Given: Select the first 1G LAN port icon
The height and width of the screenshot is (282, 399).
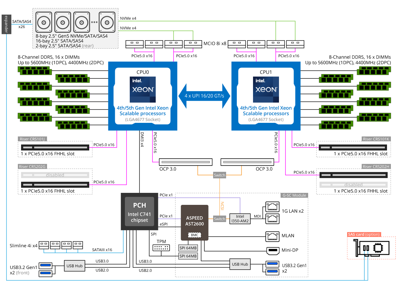Looking at the screenshot, I should click(x=272, y=207).
